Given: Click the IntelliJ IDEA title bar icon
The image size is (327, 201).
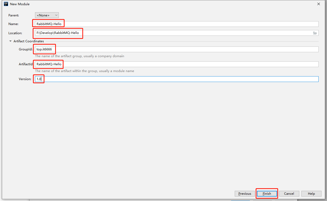Looking at the screenshot, I should pyautogui.click(x=6, y=4).
